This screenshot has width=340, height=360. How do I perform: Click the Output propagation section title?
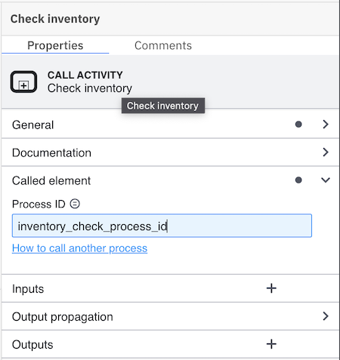coord(63,317)
